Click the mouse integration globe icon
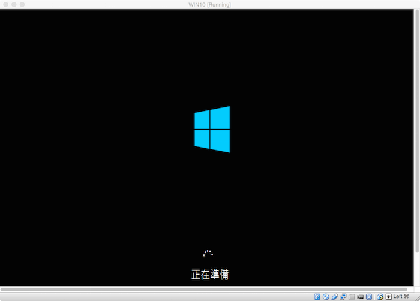420x301 pixels. [x=380, y=297]
